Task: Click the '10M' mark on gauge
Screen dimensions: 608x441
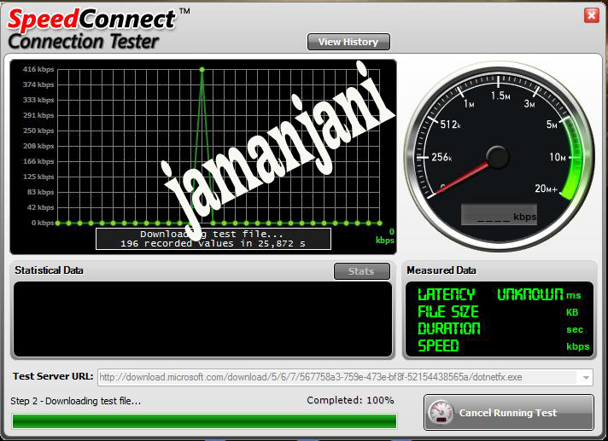Action: pos(558,157)
